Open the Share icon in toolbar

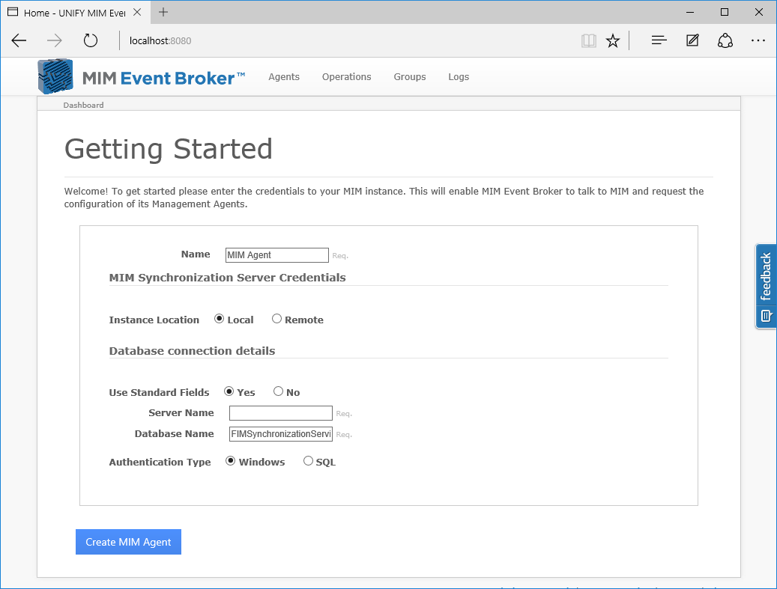(x=725, y=40)
